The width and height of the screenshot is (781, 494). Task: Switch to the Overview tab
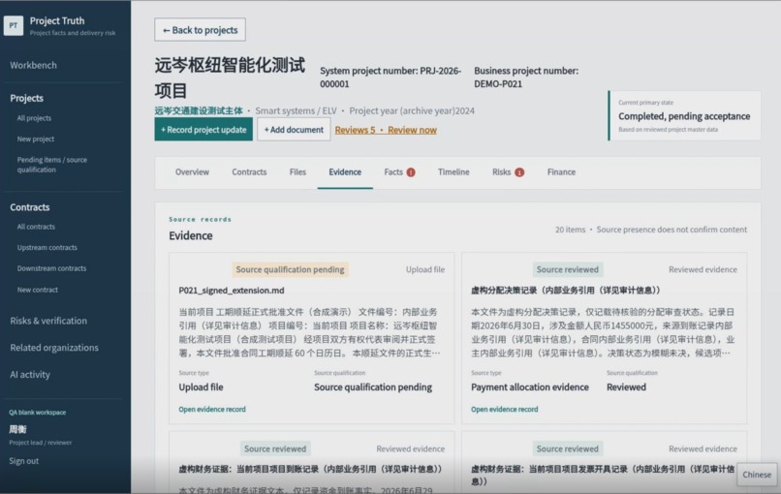pos(192,171)
